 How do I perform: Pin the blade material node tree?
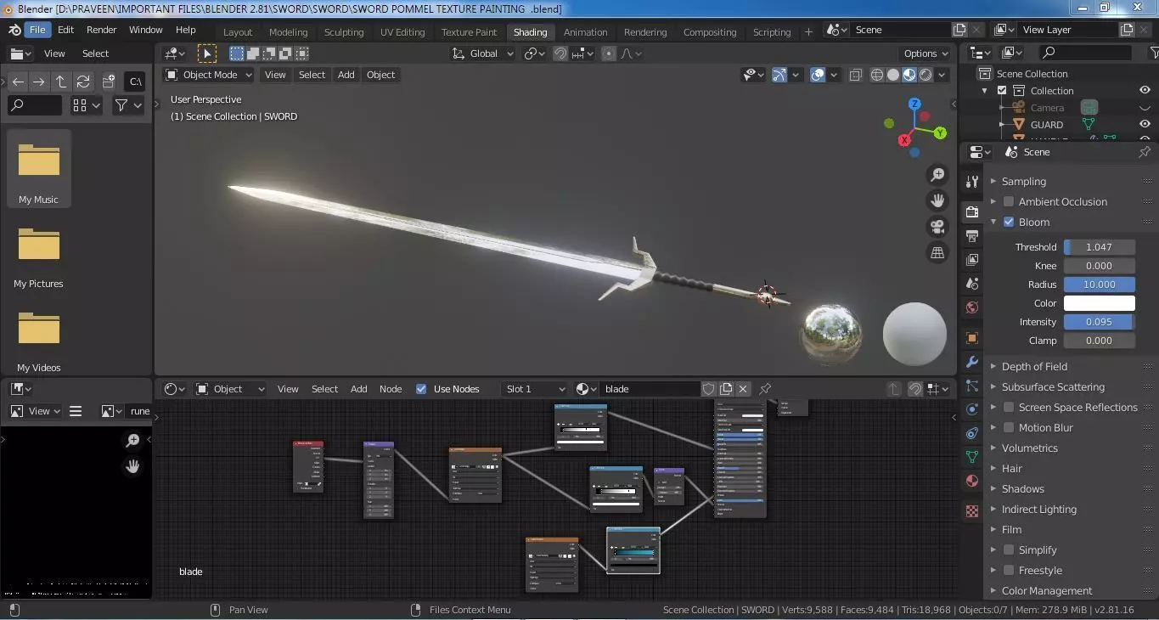pos(765,389)
